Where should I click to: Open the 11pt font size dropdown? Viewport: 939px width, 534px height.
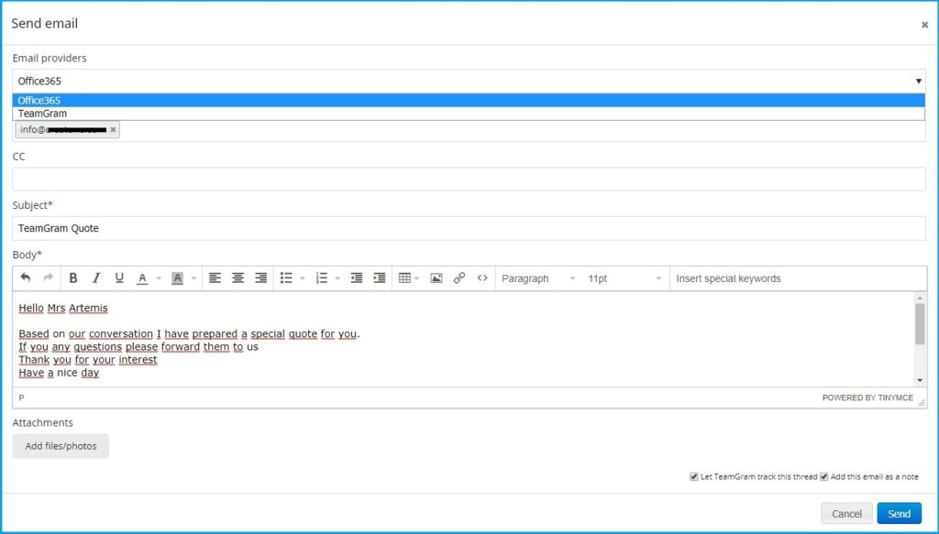coord(624,278)
